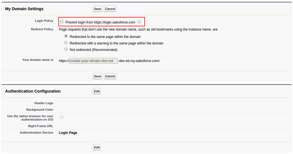The image size is (293, 154).
Task: Click the Redirect Policy field label
Action: [42, 29]
